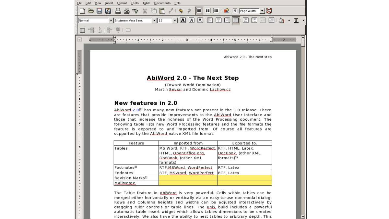
Task: Open the View menu
Action: coord(98,3)
